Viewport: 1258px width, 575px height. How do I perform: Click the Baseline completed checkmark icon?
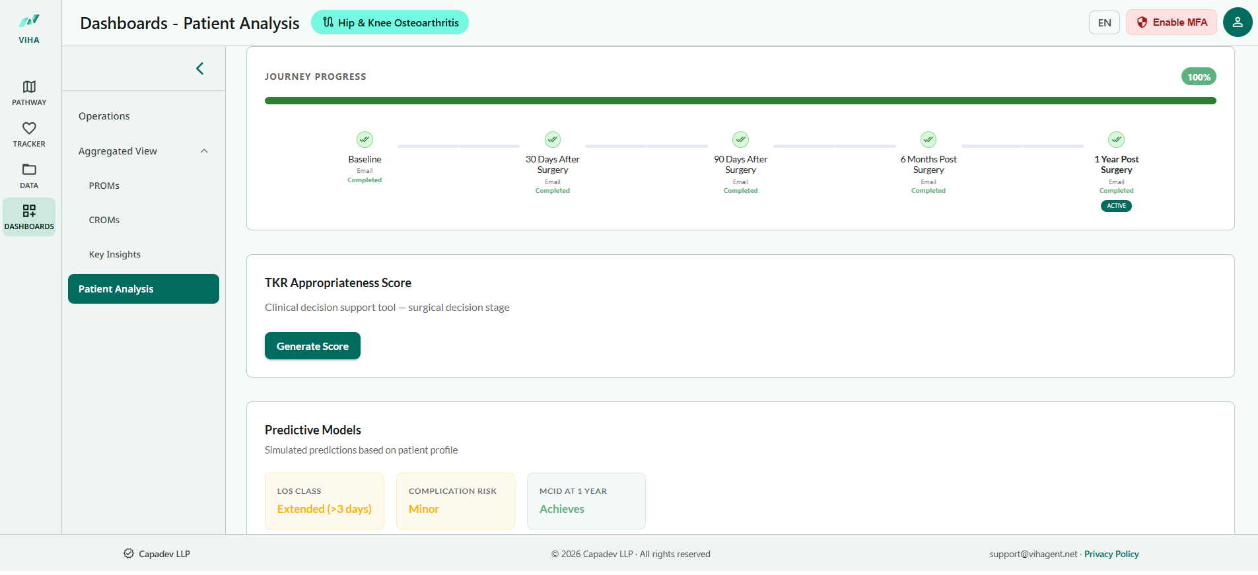[365, 139]
